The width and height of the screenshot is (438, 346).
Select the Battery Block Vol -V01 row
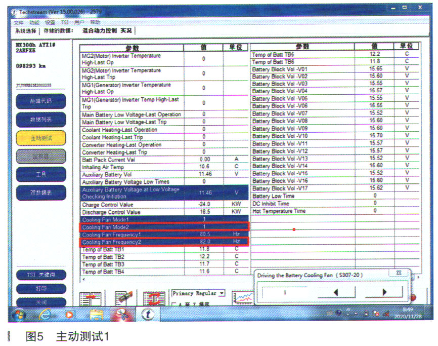pos(335,69)
